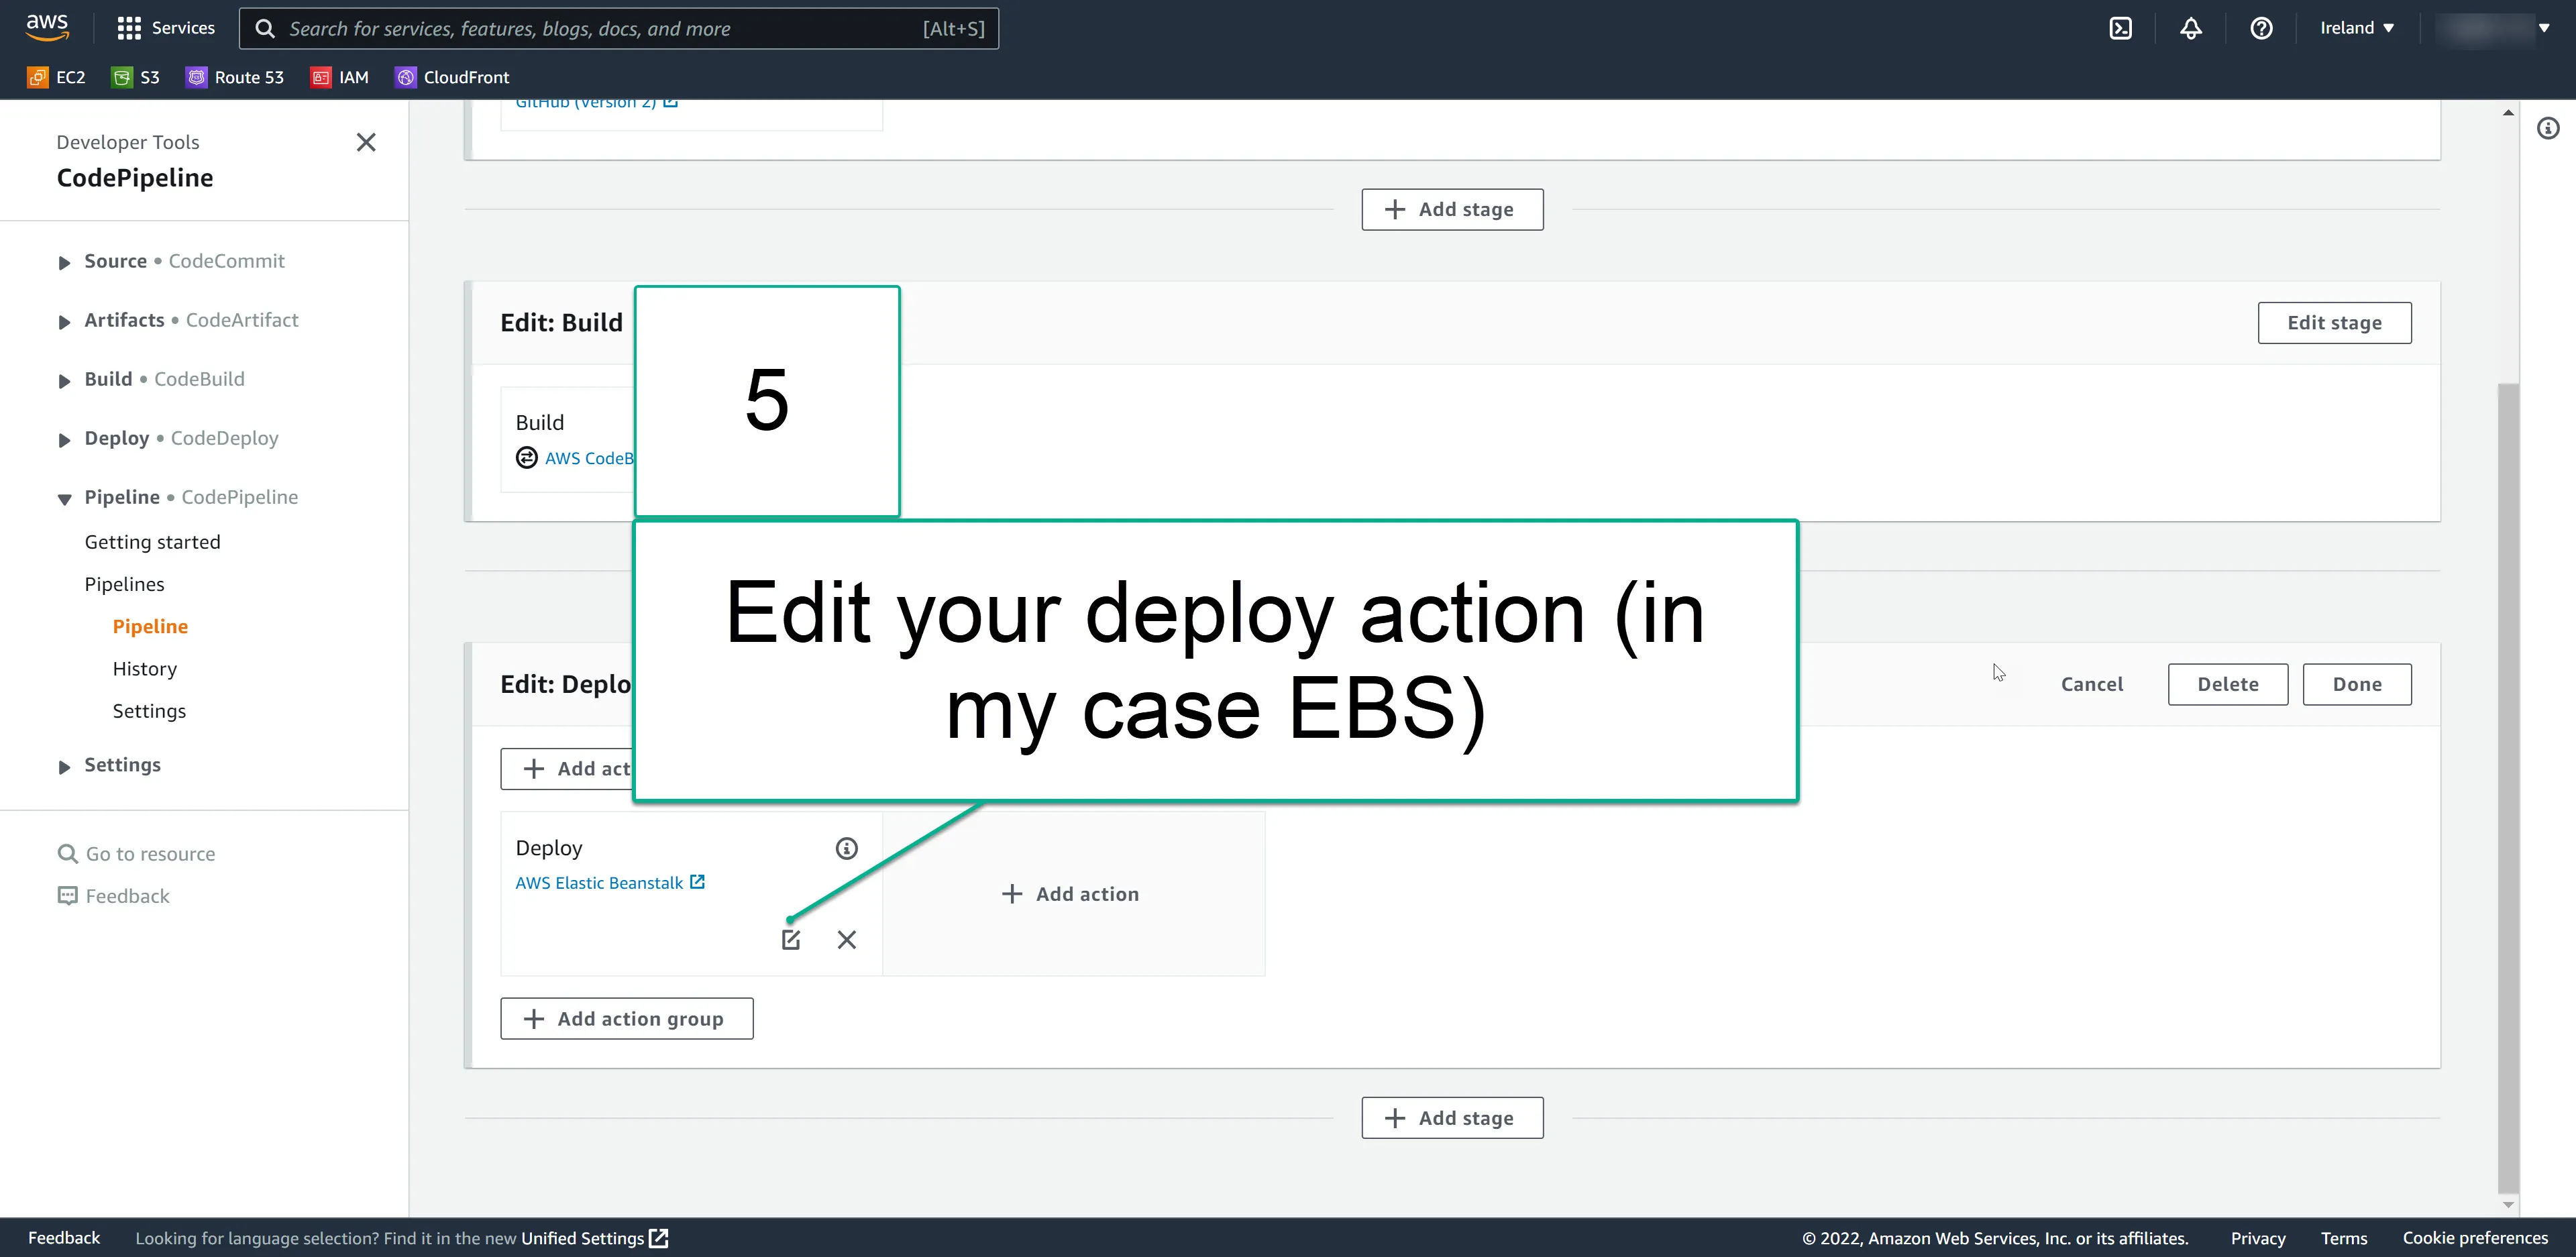The width and height of the screenshot is (2576, 1257).
Task: Click Done on the Deploy stage
Action: click(2356, 684)
